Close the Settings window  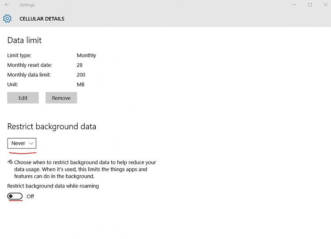point(326,5)
